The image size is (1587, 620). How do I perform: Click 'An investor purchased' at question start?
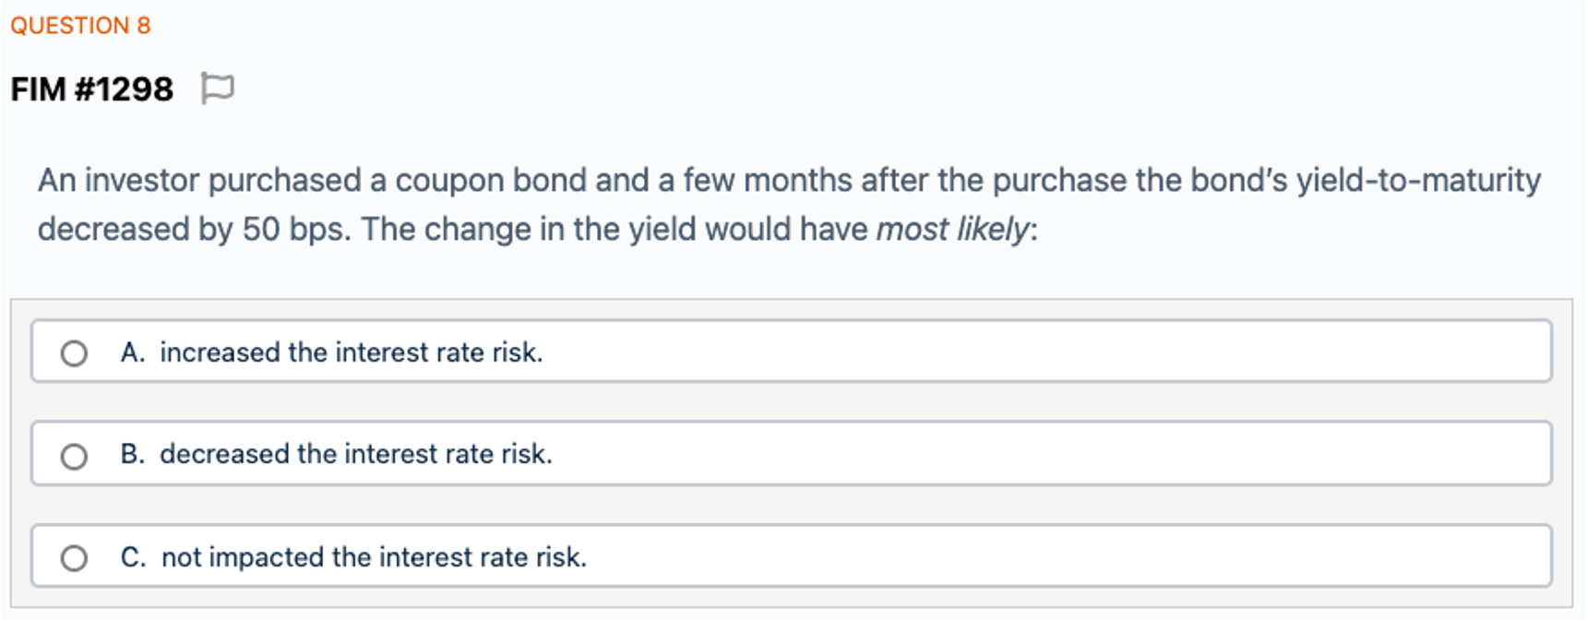pyautogui.click(x=199, y=180)
